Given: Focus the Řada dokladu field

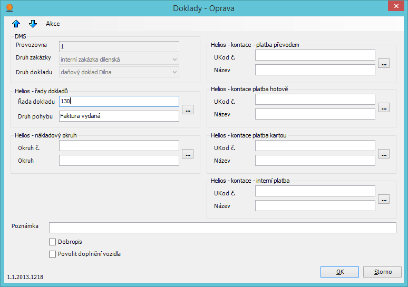Looking at the screenshot, I should coord(119,101).
